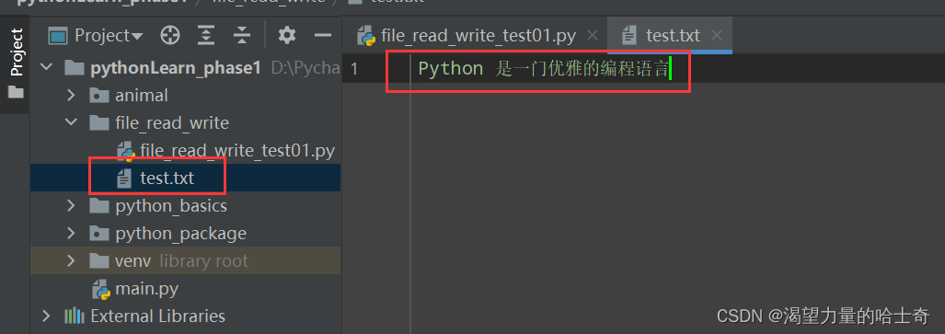Screen dimensions: 945x334
Task: Select pythonLearn_phase1 project folder
Action: coord(176,67)
